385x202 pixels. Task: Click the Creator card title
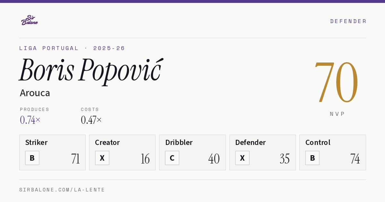[107, 142]
